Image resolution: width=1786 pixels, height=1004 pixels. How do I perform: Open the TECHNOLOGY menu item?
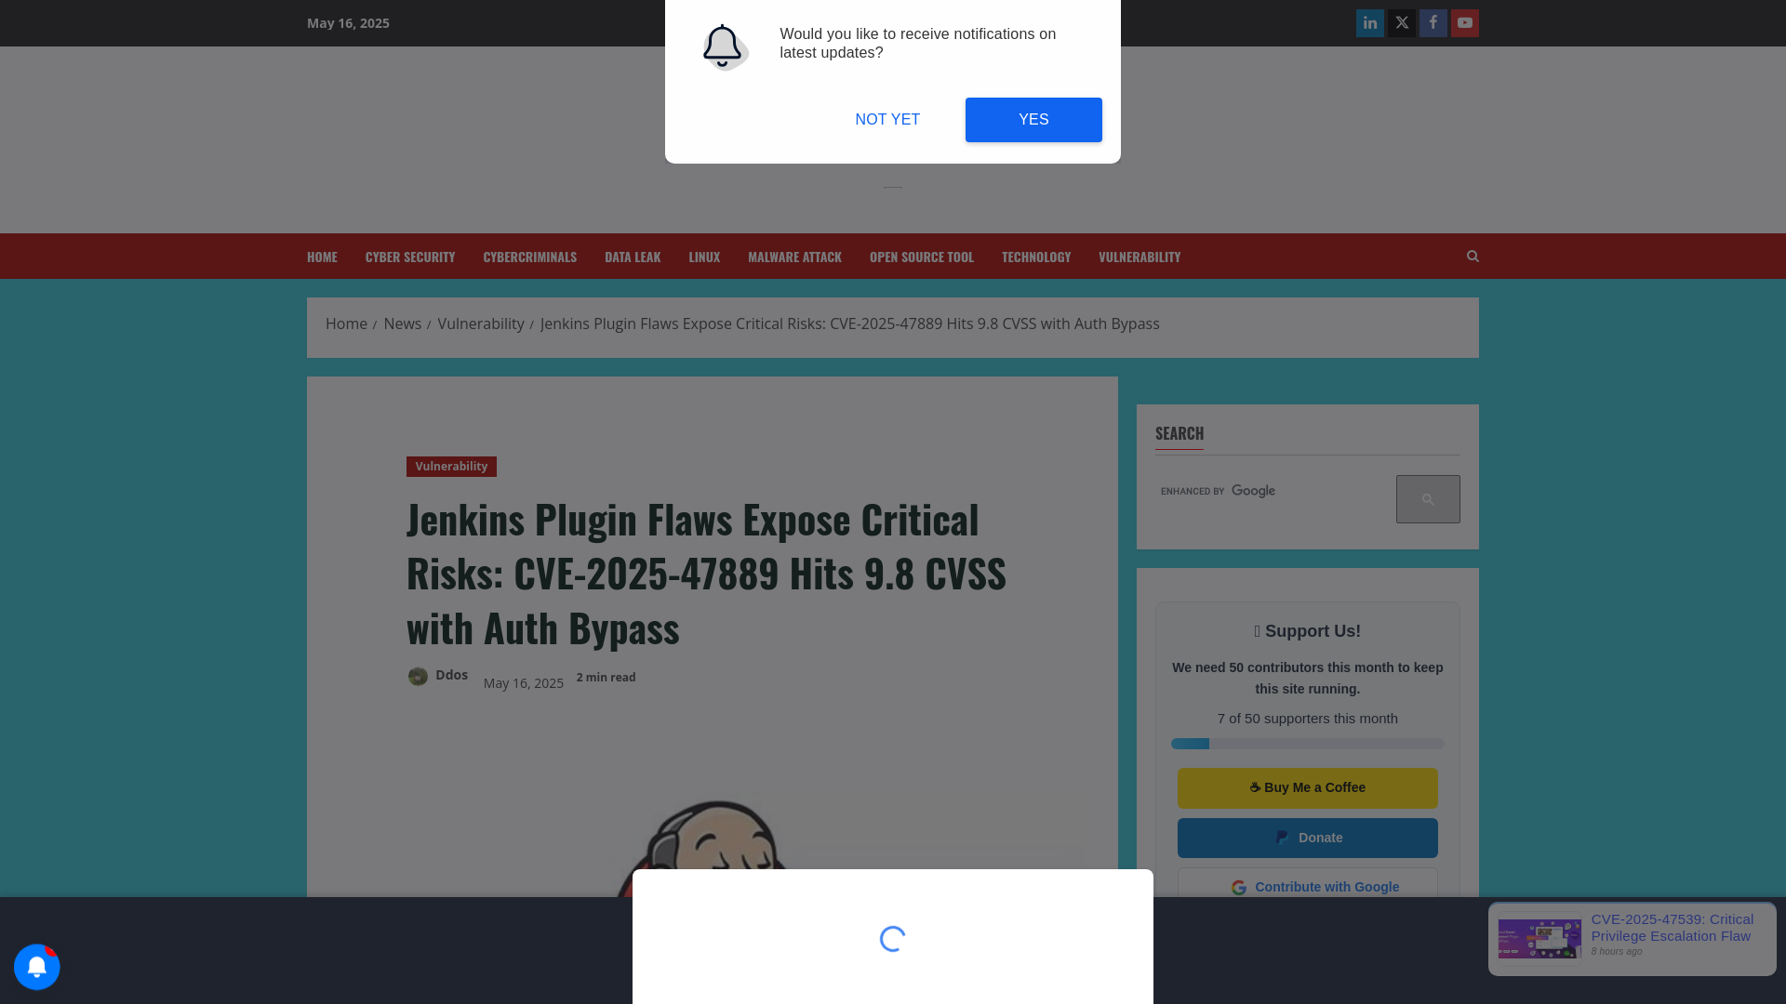pyautogui.click(x=1035, y=257)
